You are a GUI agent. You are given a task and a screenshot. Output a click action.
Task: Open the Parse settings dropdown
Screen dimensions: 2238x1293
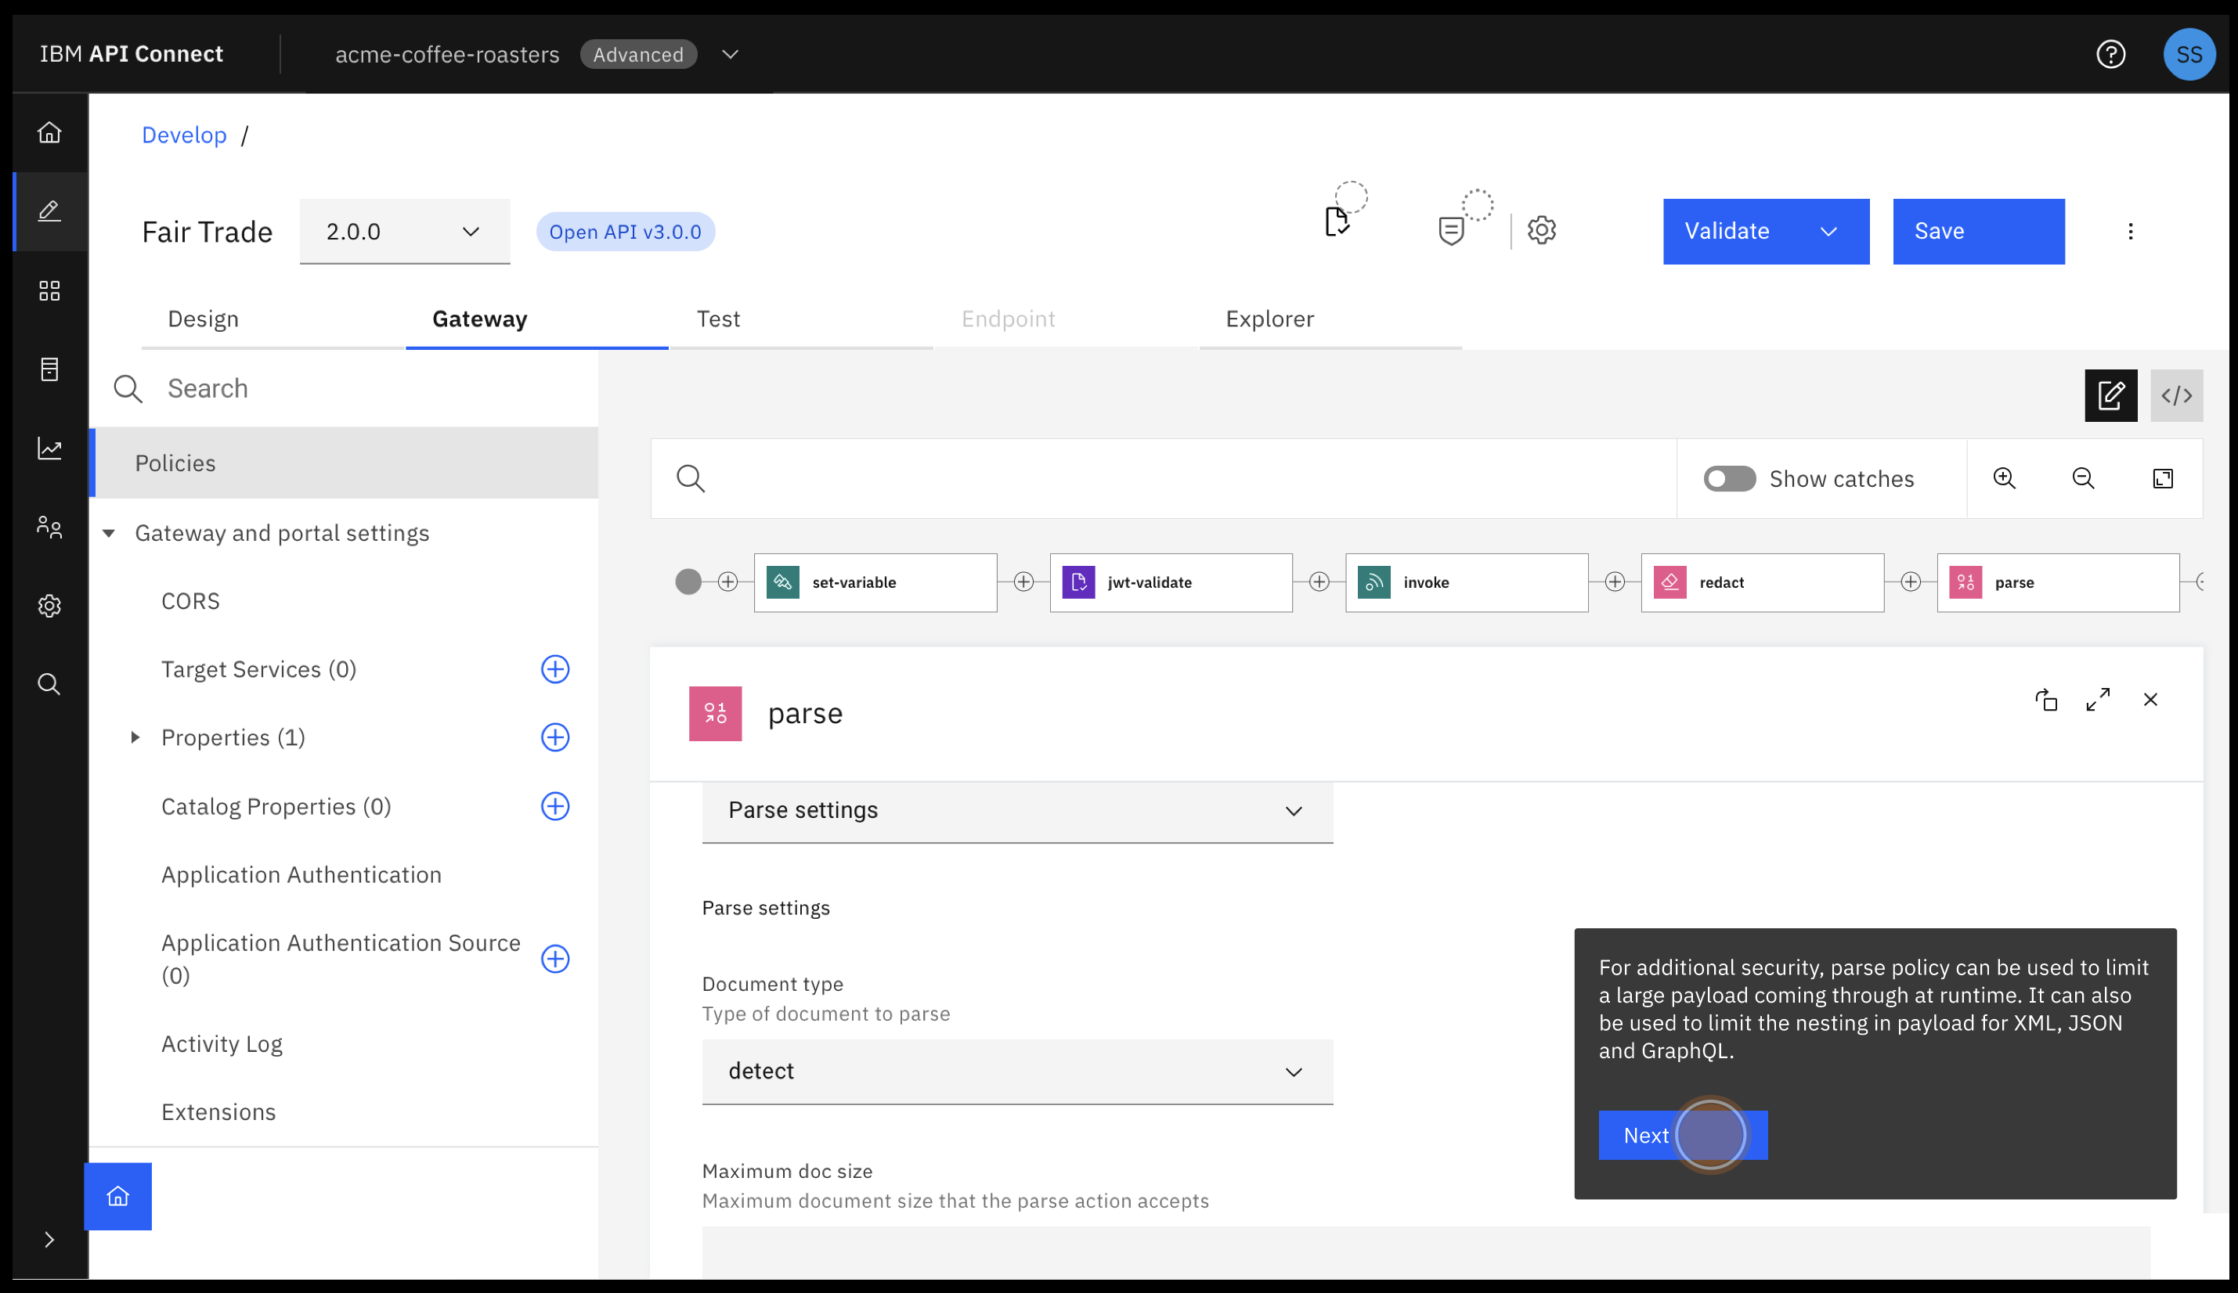(1017, 811)
